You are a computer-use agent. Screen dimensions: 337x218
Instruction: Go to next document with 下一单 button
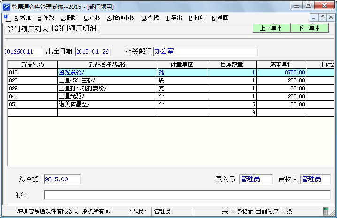309,28
